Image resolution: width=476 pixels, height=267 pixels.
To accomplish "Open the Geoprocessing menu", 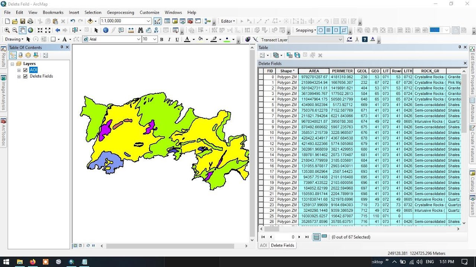I will pyautogui.click(x=120, y=12).
